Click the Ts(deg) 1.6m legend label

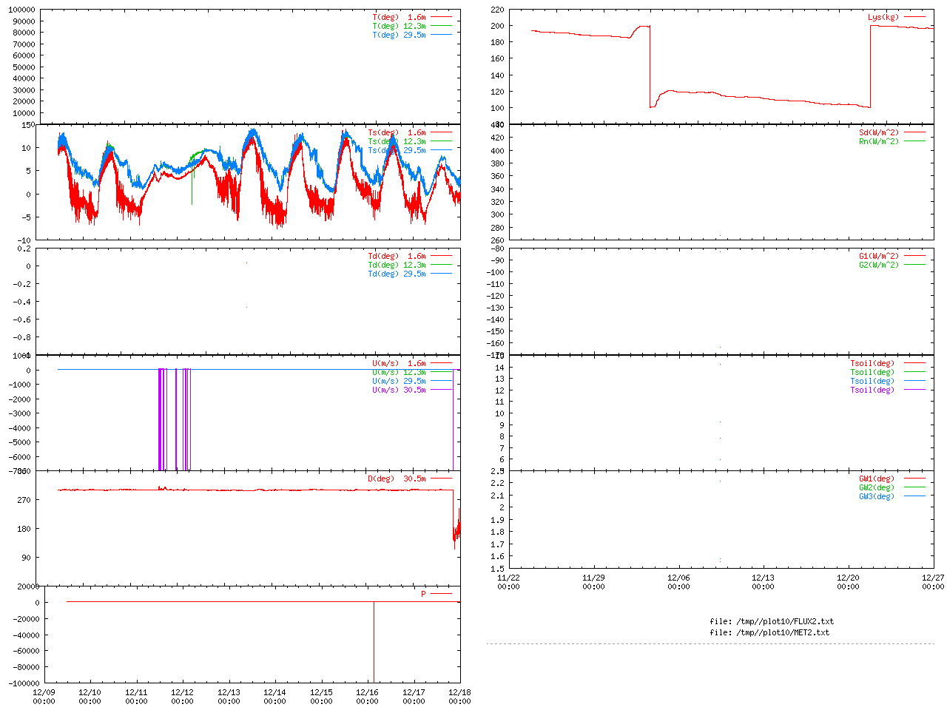point(397,132)
